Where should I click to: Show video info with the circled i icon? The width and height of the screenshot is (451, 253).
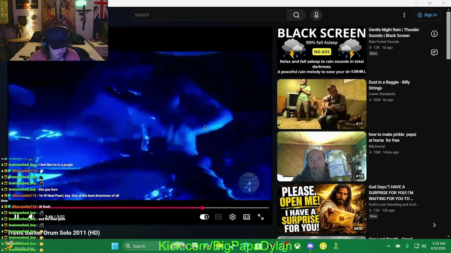point(434,34)
